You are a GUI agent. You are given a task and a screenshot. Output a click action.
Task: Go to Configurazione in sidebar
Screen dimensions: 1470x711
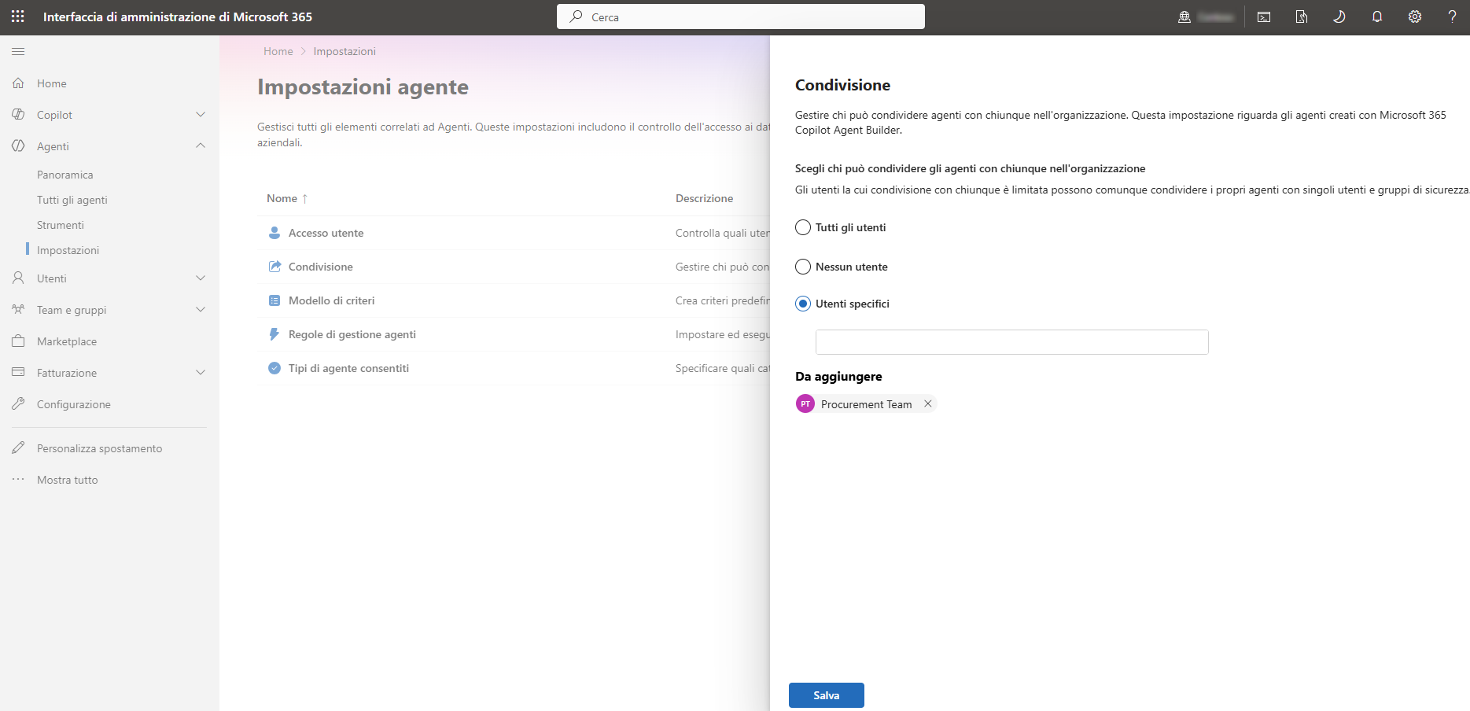click(74, 404)
